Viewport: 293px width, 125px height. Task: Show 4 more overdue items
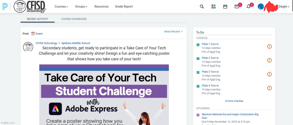[234, 101]
